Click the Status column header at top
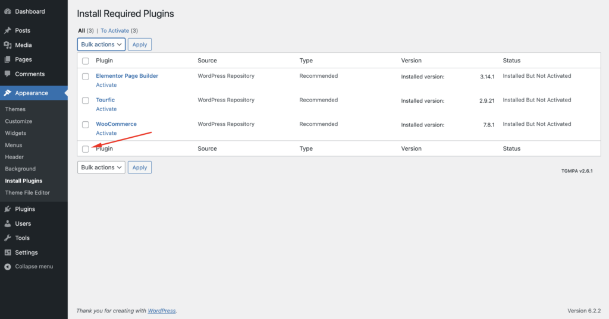The width and height of the screenshot is (609, 319). click(x=511, y=61)
